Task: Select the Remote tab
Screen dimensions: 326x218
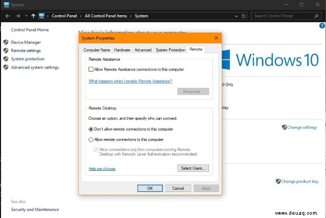Action: click(196, 49)
